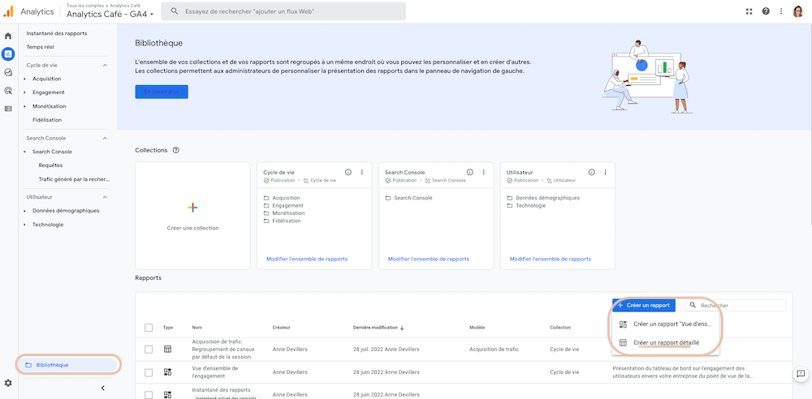The image size is (812, 399).
Task: Click the Collections help icon
Action: 175,150
